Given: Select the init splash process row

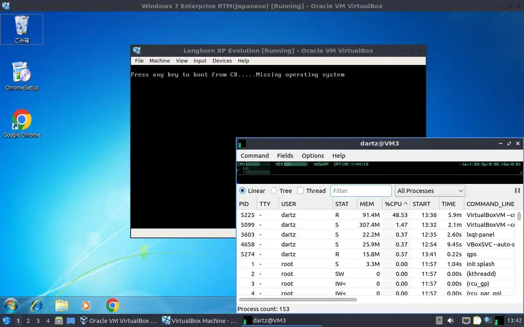Looking at the screenshot, I should (376, 264).
